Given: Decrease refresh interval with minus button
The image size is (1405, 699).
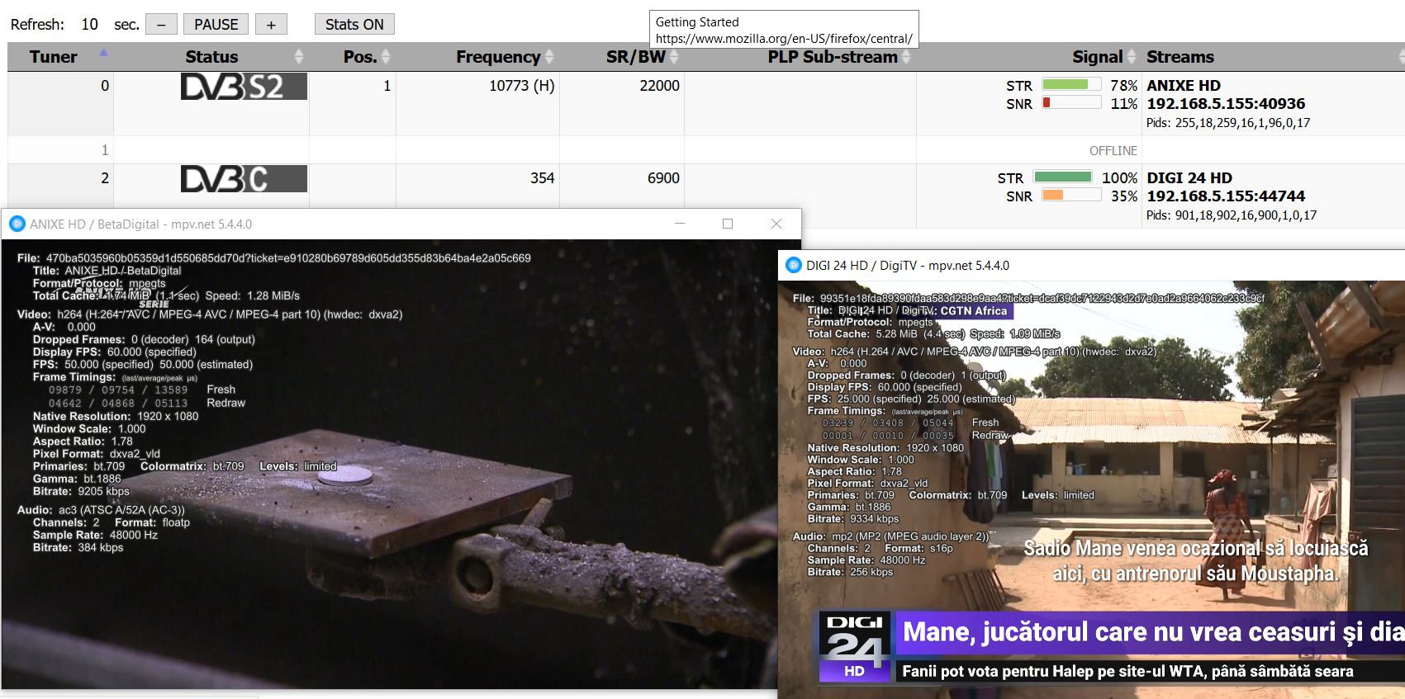Looking at the screenshot, I should click(161, 25).
